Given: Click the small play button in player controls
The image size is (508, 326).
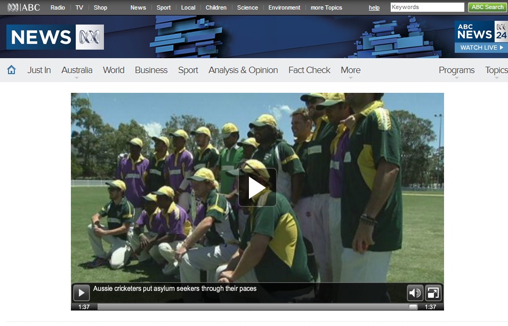Looking at the screenshot, I should coord(81,292).
